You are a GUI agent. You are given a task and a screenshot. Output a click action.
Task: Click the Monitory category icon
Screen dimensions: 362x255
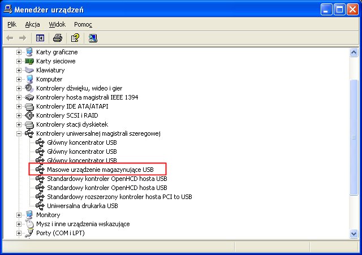[29, 215]
